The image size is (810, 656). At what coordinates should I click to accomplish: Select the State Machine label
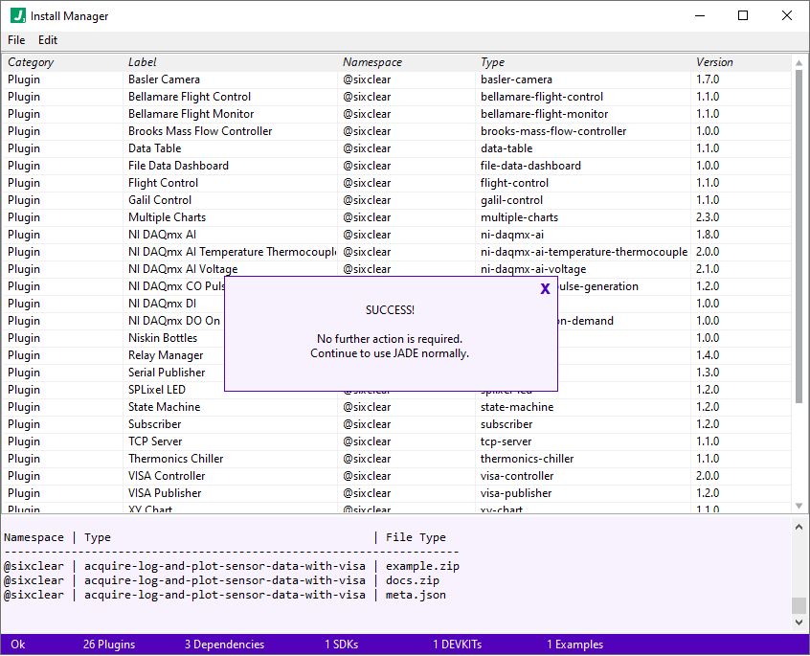165,407
